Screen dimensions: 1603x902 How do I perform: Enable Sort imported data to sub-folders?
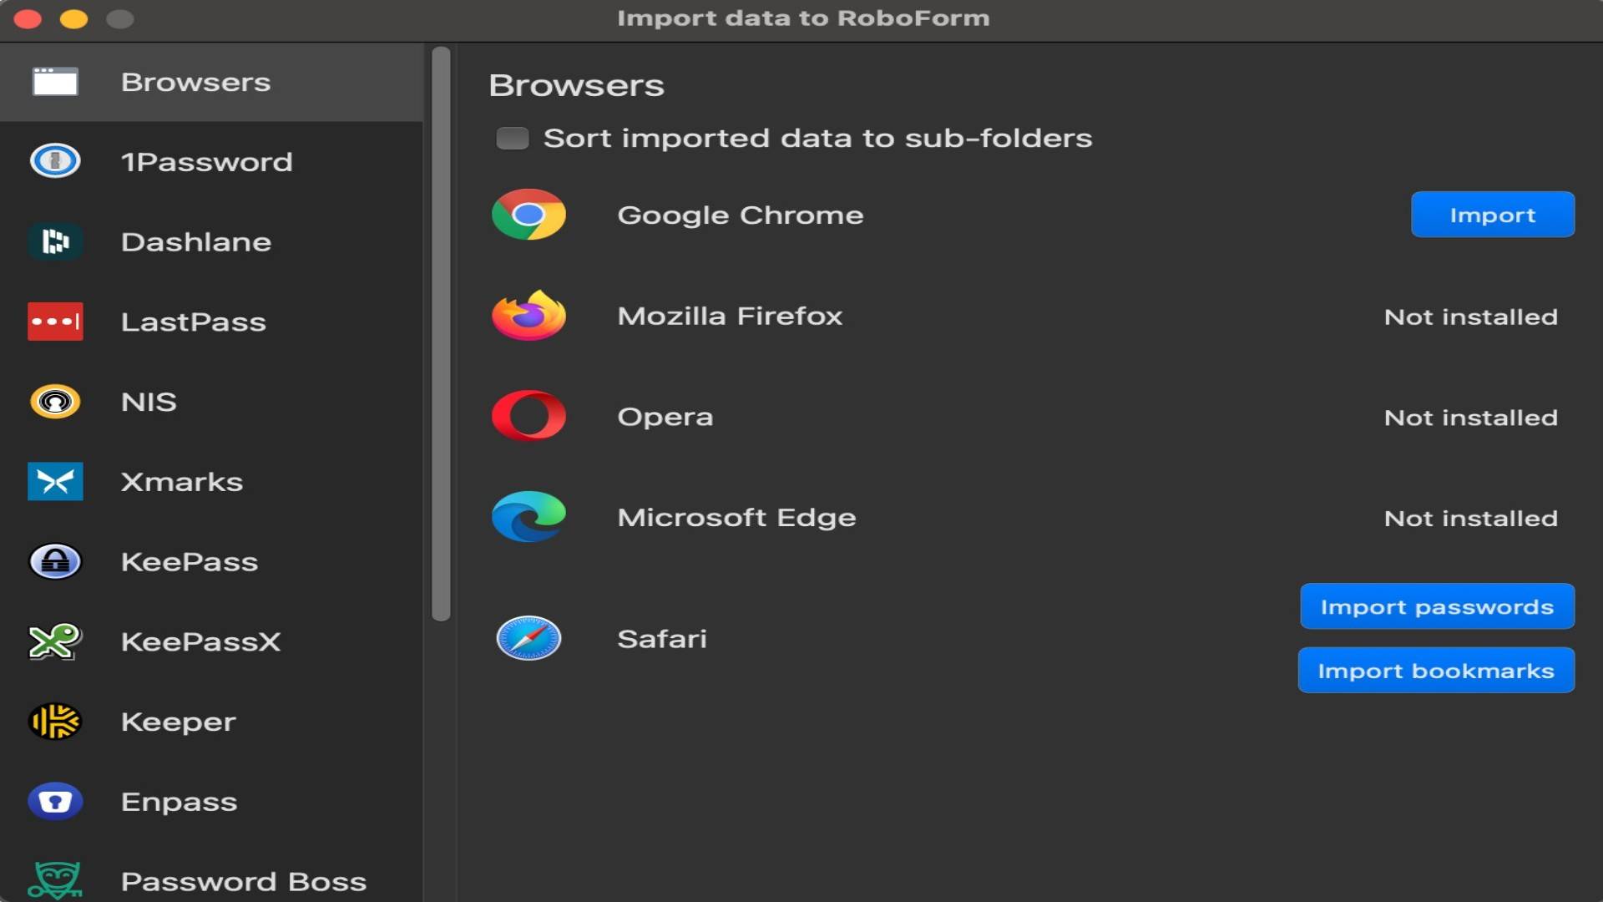pyautogui.click(x=513, y=138)
